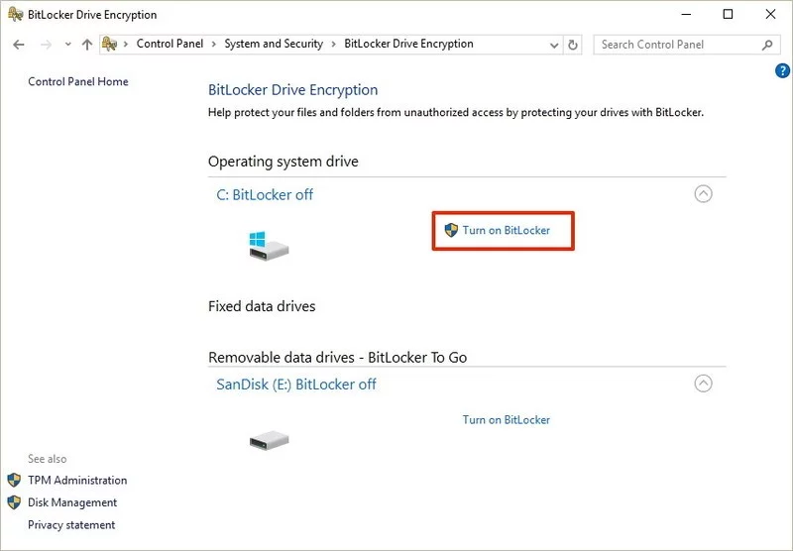Go to System and Security breadcrumb
This screenshot has height=551, width=793.
(x=274, y=44)
